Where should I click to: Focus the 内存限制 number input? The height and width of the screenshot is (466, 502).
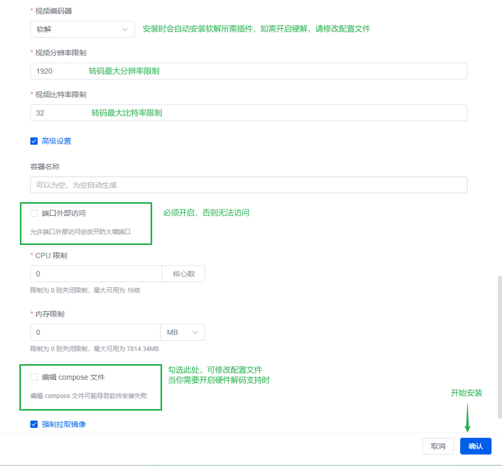(x=95, y=332)
